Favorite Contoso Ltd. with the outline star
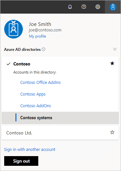The height and width of the screenshot is (171, 121). coord(112,132)
